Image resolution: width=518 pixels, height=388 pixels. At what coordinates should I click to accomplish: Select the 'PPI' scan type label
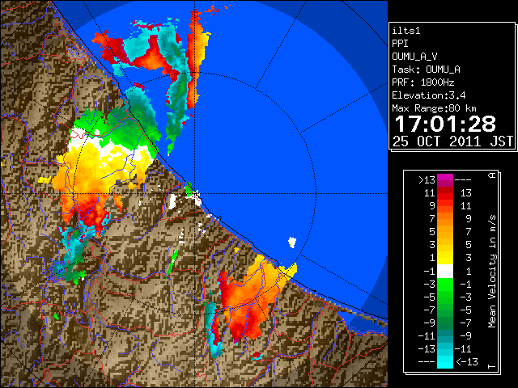400,44
